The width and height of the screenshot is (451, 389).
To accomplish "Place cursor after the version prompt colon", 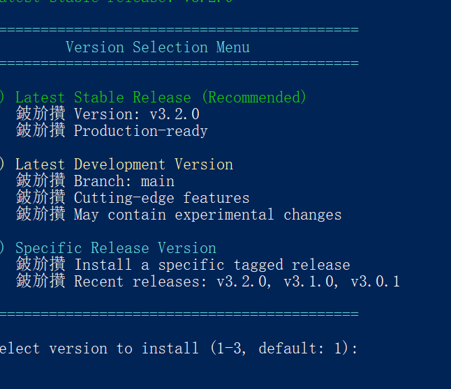I will [x=363, y=349].
